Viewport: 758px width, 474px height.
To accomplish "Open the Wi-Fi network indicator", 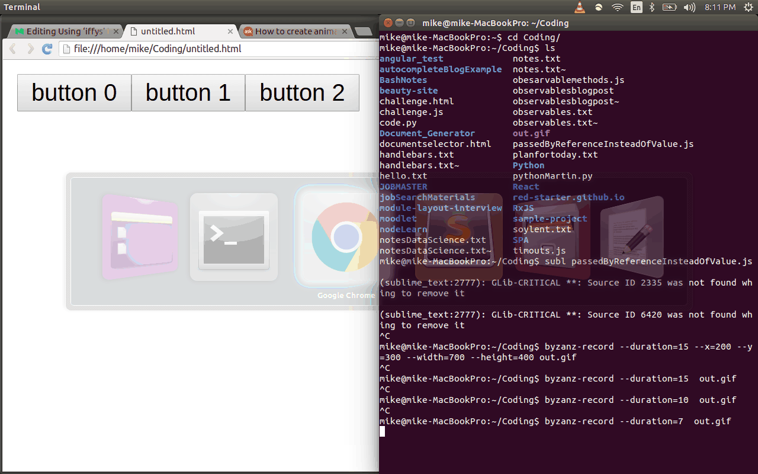I will point(617,8).
